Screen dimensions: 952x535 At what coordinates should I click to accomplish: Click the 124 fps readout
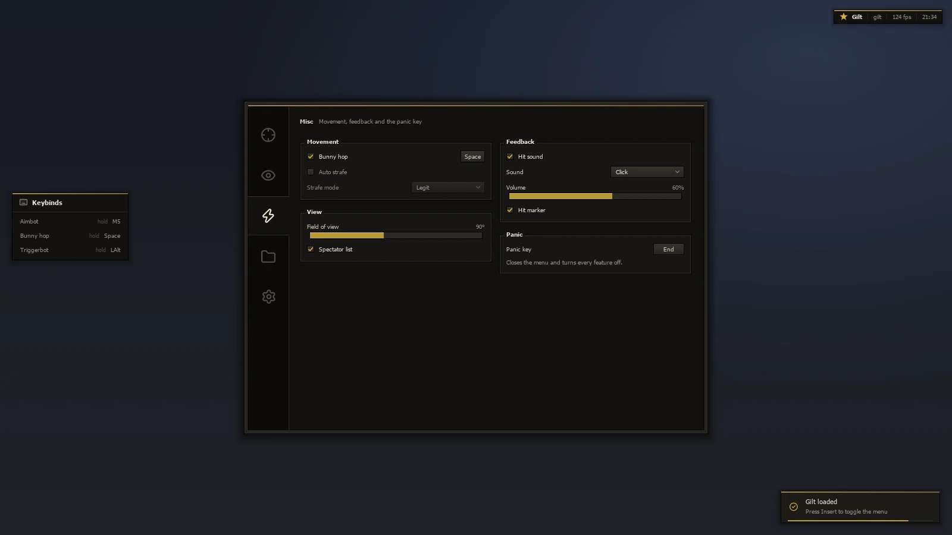pos(901,17)
